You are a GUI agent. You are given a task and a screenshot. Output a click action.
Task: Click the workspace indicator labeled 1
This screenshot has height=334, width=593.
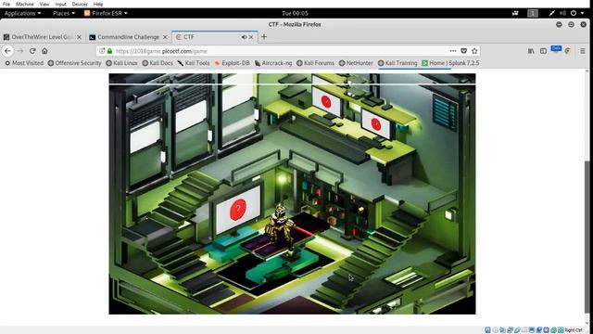[533, 13]
